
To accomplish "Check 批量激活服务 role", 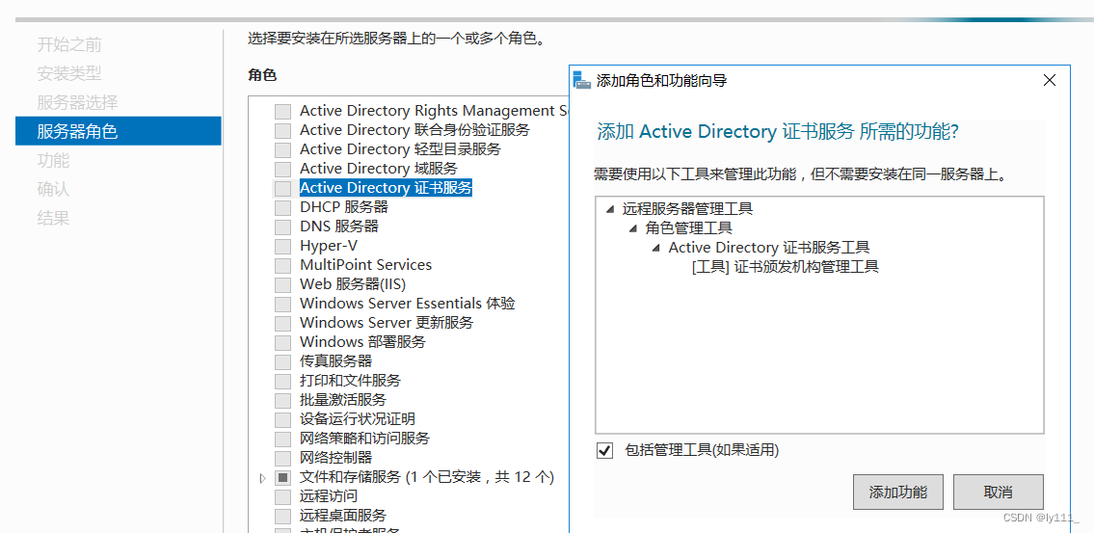I will tap(282, 400).
